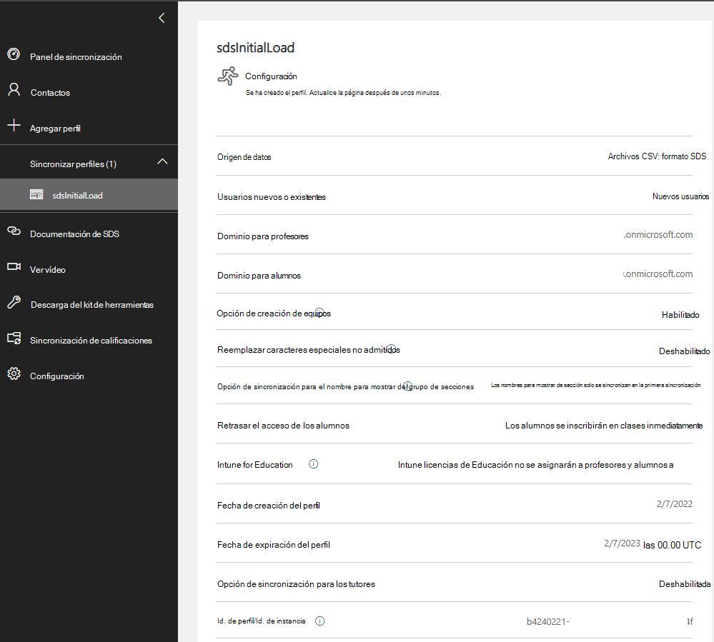Screen dimensions: 714x642
Task: Click the sdsInitialLoad profile icon
Action: click(36, 195)
